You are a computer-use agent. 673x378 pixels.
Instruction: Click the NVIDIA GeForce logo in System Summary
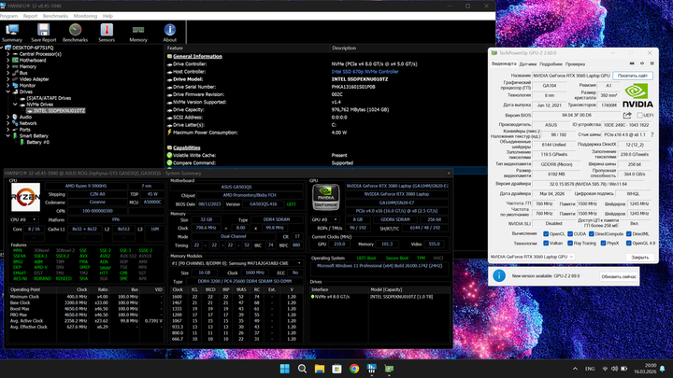coord(326,197)
